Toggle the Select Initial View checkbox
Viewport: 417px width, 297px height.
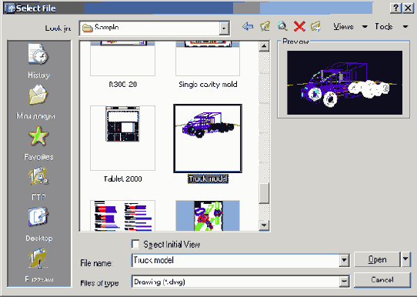click(x=135, y=244)
